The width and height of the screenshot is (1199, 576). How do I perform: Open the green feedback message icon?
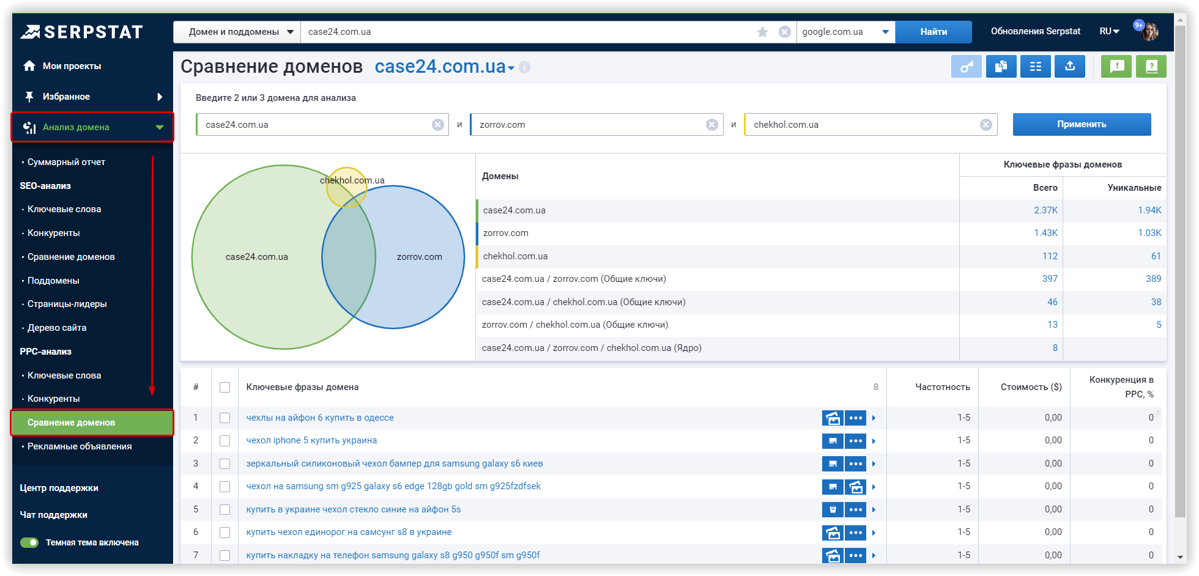point(1116,66)
